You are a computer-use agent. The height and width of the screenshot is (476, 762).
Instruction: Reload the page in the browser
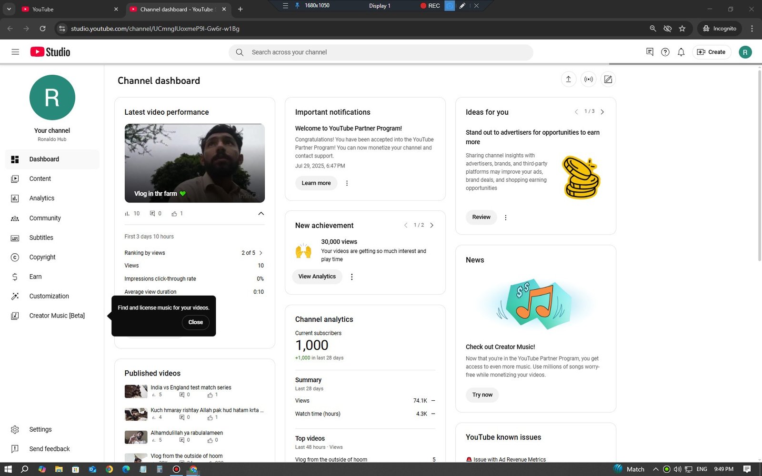[42, 29]
